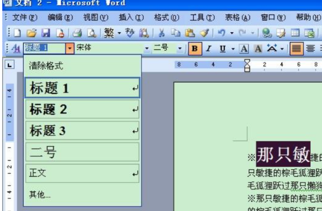
Task: Apply the 二号 style entry
Action: coord(82,152)
